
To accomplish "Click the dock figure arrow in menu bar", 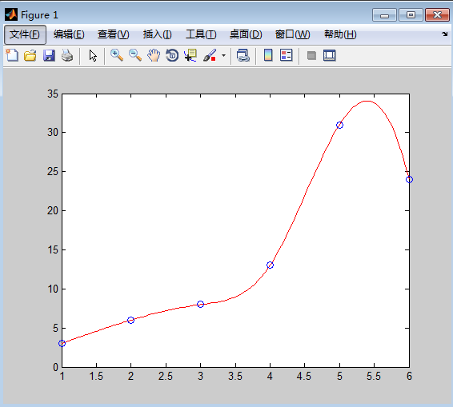I will 444,34.
